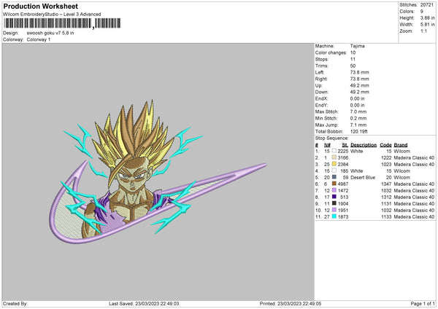Click stitch count '3166' in row 2
Image resolution: width=438 pixels, height=309 pixels.
pyautogui.click(x=343, y=157)
